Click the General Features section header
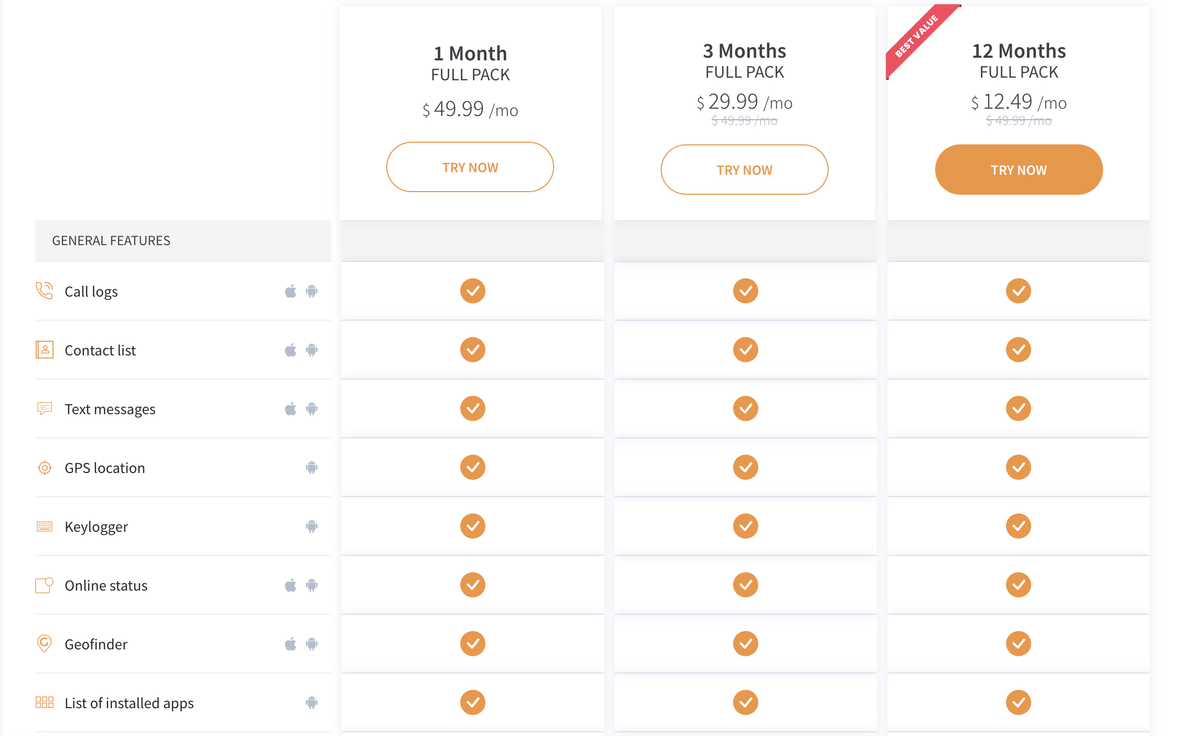This screenshot has width=1186, height=736. (x=183, y=240)
